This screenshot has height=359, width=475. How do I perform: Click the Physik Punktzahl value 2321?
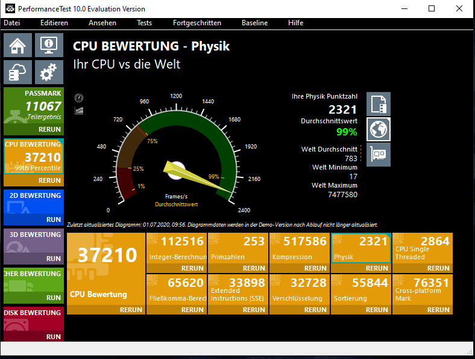point(342,109)
